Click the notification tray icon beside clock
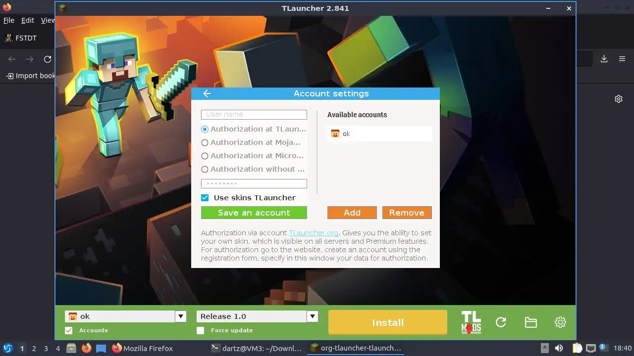Screen dimensions: 634x356 pyautogui.click(x=604, y=348)
